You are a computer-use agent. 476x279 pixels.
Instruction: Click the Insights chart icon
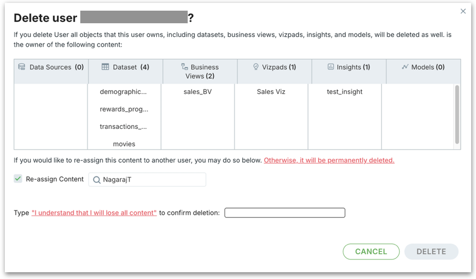click(331, 67)
